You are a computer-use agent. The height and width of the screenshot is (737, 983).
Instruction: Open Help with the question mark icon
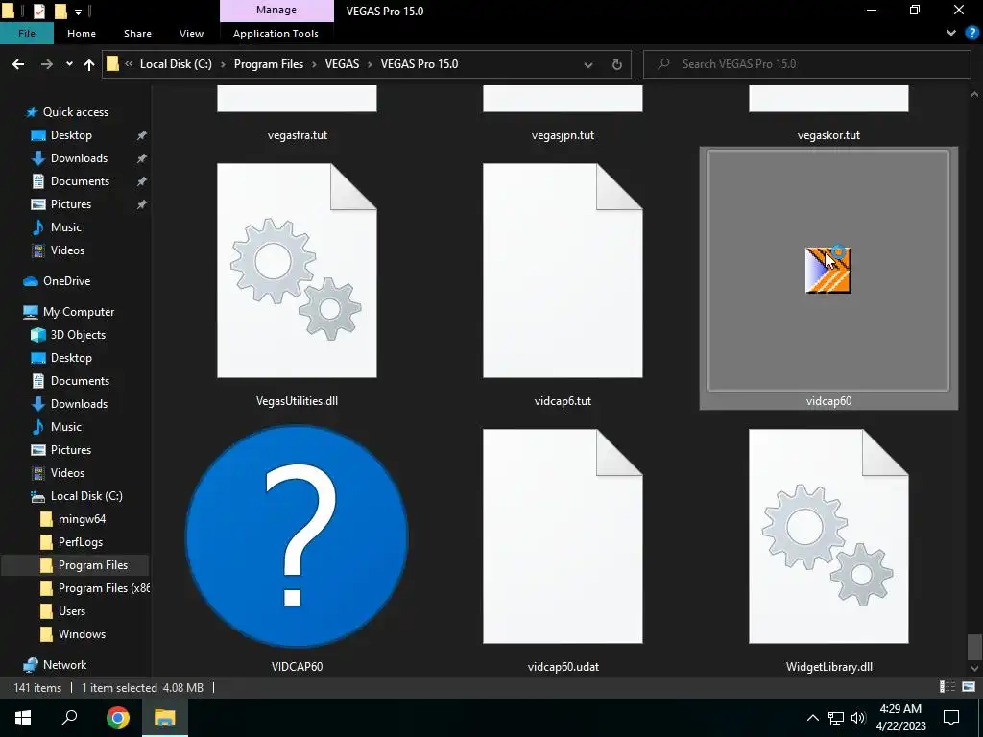(x=972, y=34)
